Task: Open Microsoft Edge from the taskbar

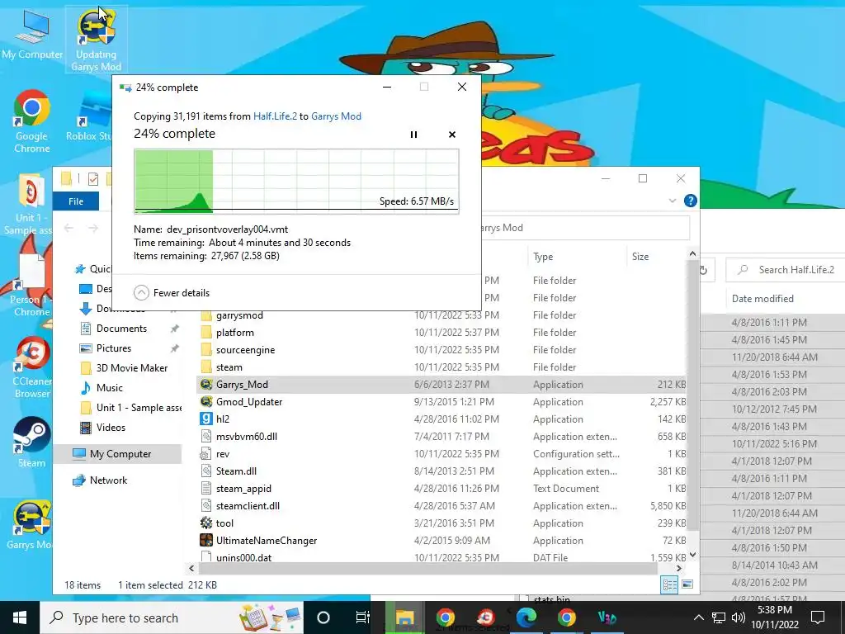Action: click(526, 617)
